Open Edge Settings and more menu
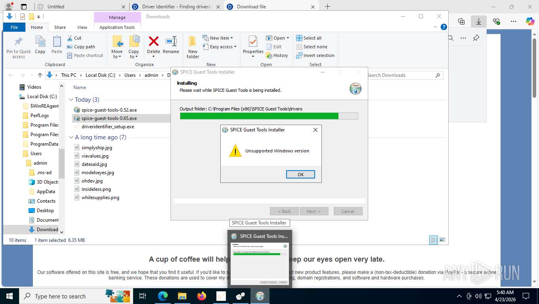539x304 pixels. [514, 21]
